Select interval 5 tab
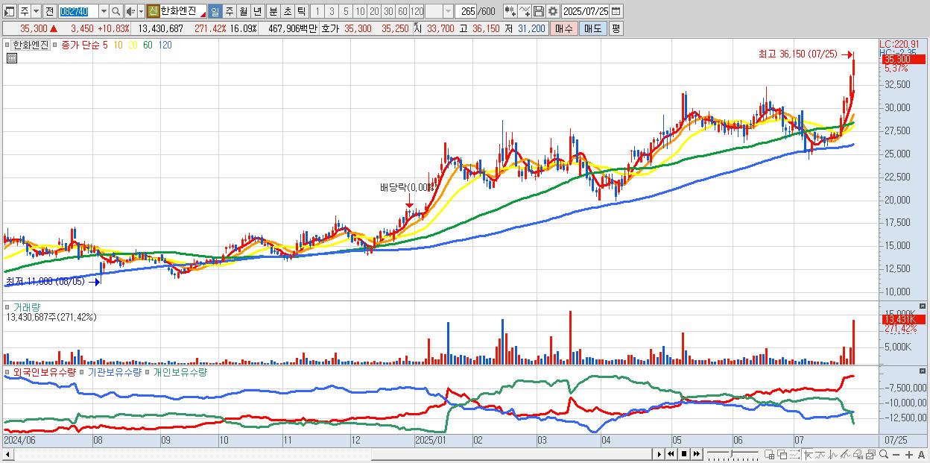The height and width of the screenshot is (463, 930). 346,12
